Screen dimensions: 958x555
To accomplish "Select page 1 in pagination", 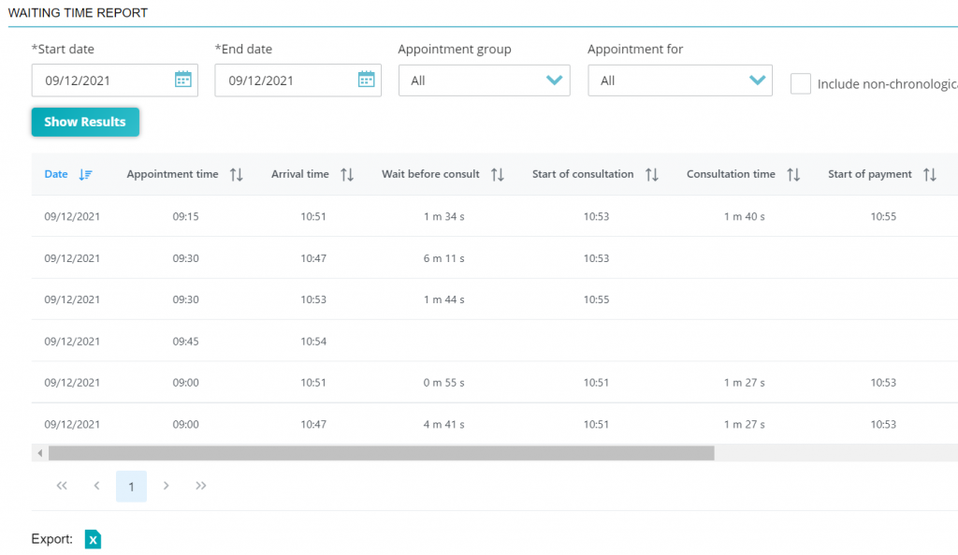I will click(131, 486).
